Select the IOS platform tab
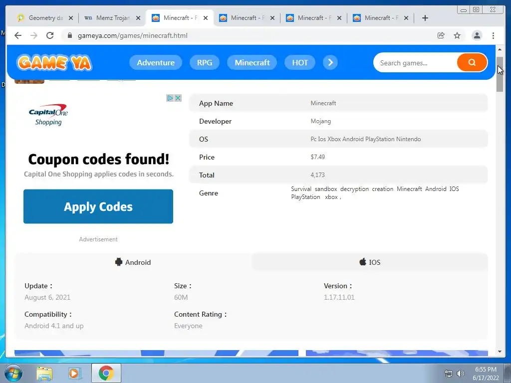Image resolution: width=511 pixels, height=383 pixels. pos(370,262)
